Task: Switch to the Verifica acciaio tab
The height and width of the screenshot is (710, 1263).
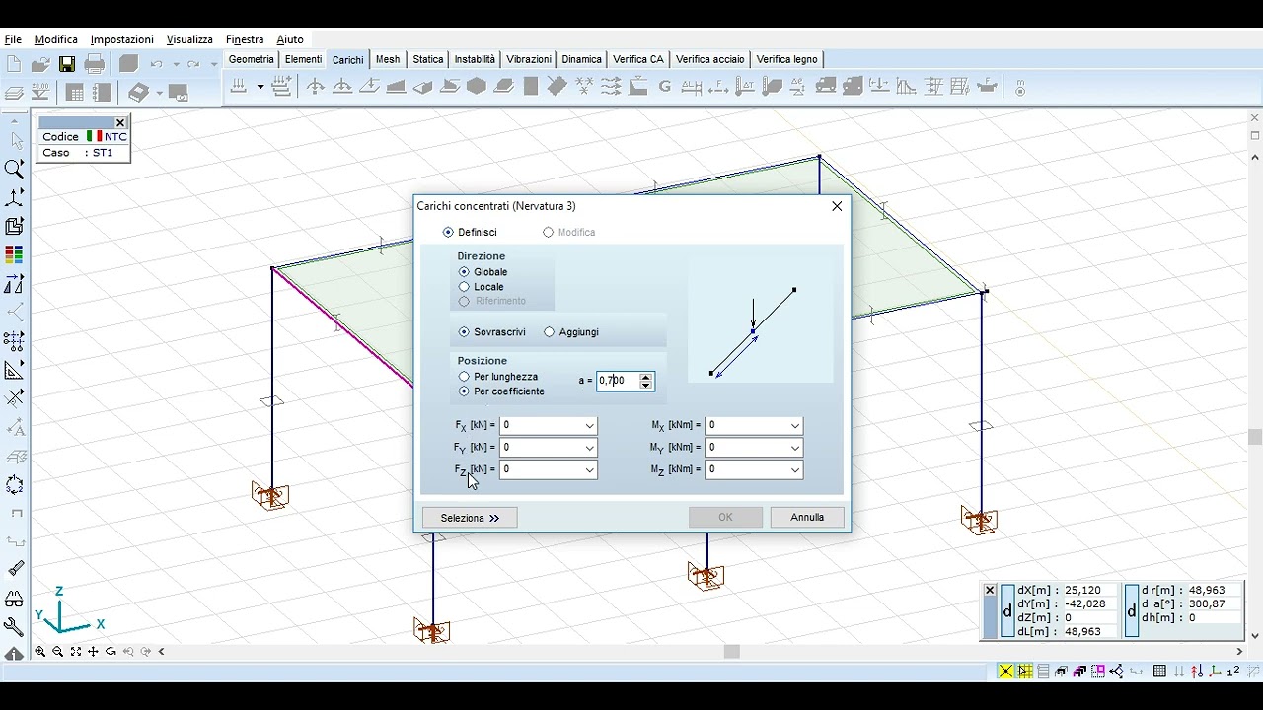Action: [x=710, y=59]
